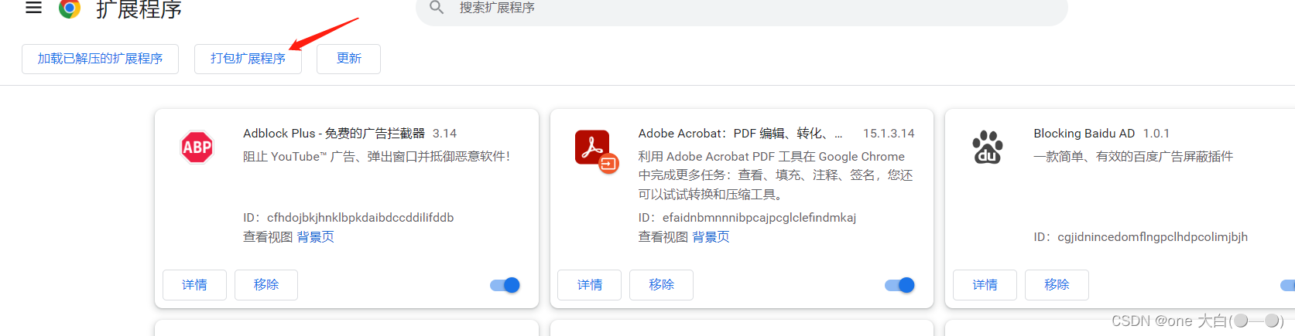Click 移除 for Adobe Acrobat
The image size is (1295, 336).
662,285
